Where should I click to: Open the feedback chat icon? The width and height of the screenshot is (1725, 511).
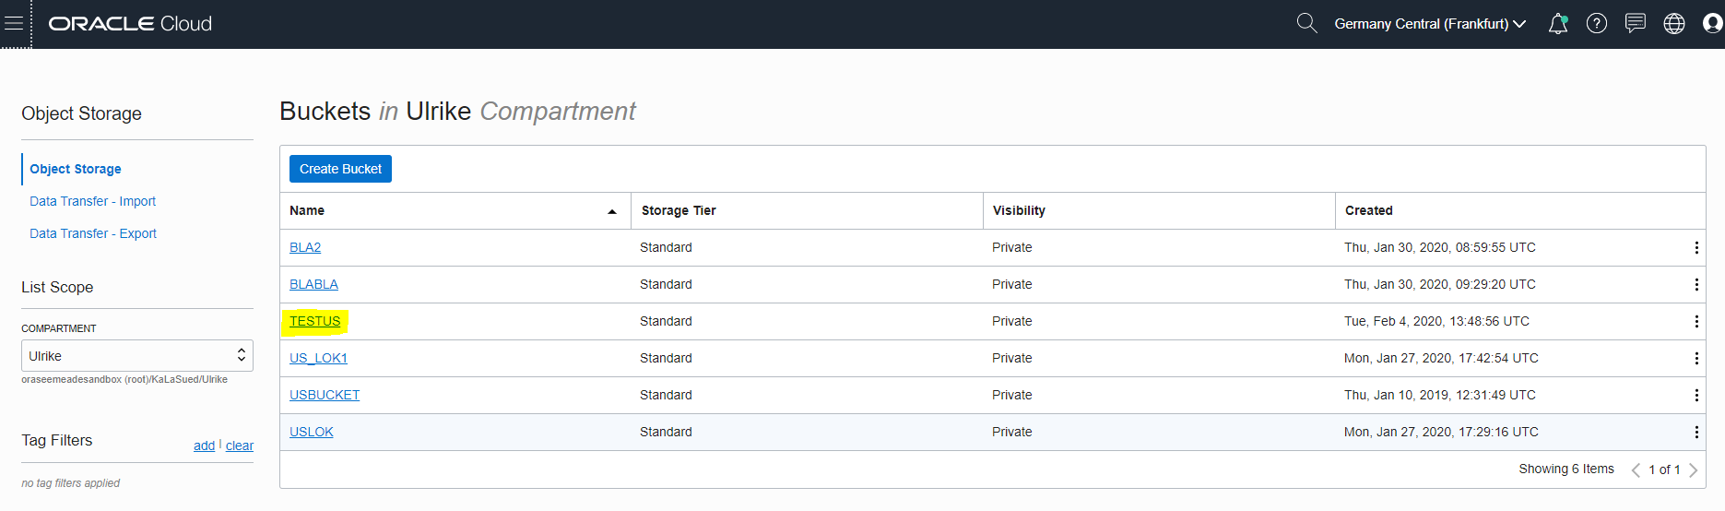[x=1636, y=23]
